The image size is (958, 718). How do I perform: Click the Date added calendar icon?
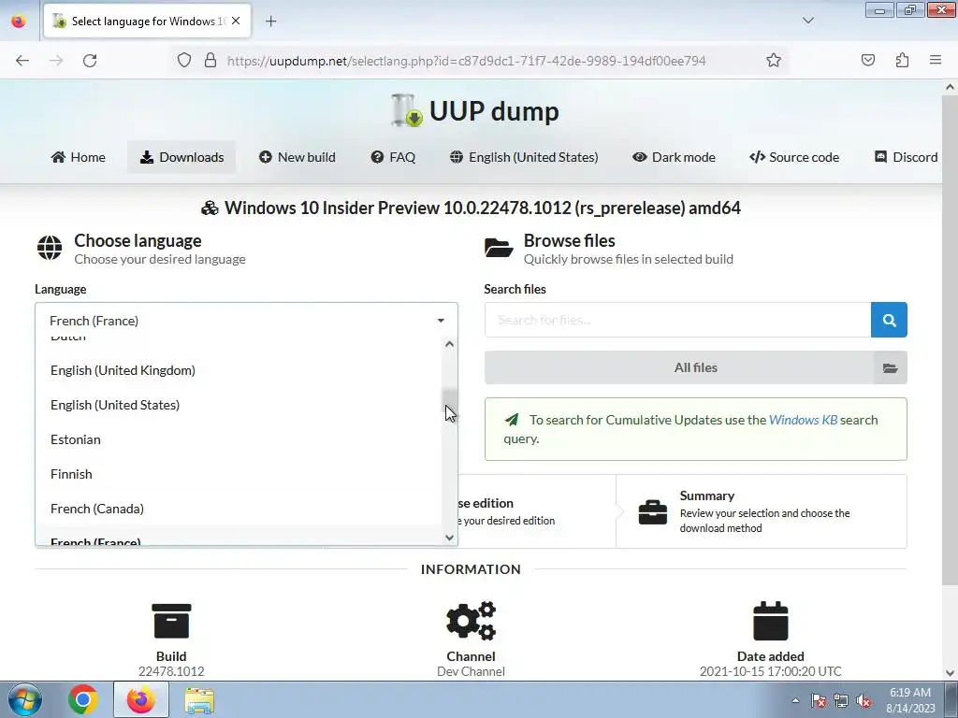coord(771,621)
